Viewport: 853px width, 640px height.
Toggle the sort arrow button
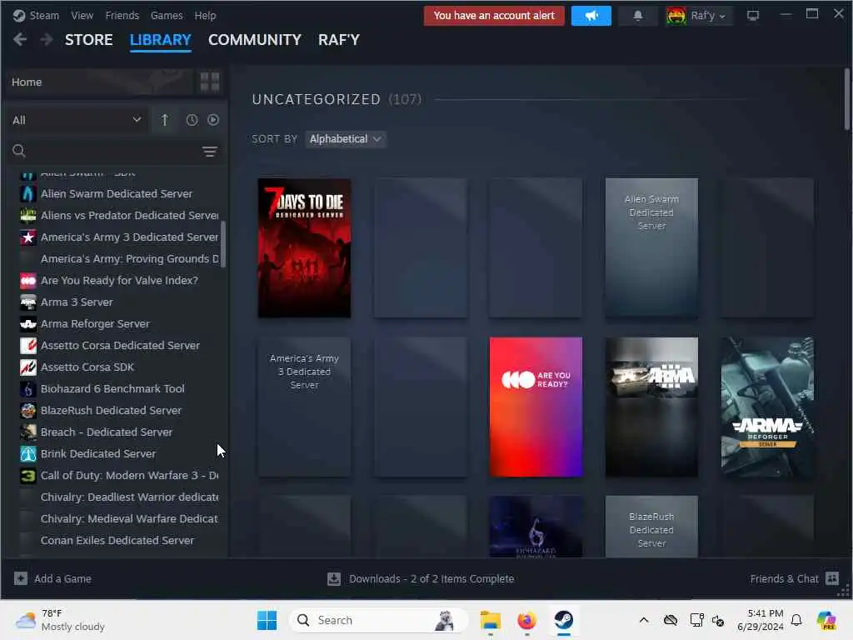(164, 120)
